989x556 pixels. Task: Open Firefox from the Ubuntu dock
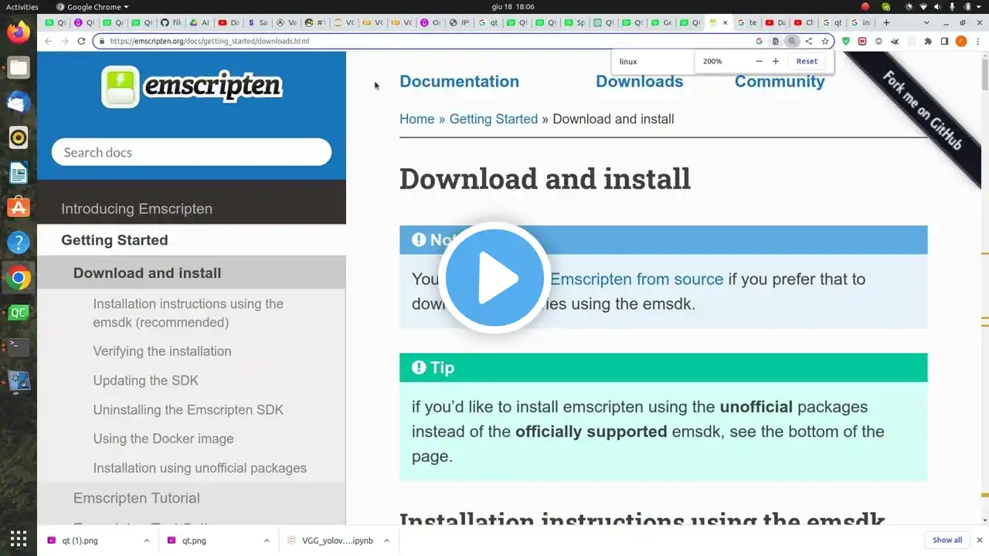coord(19,32)
